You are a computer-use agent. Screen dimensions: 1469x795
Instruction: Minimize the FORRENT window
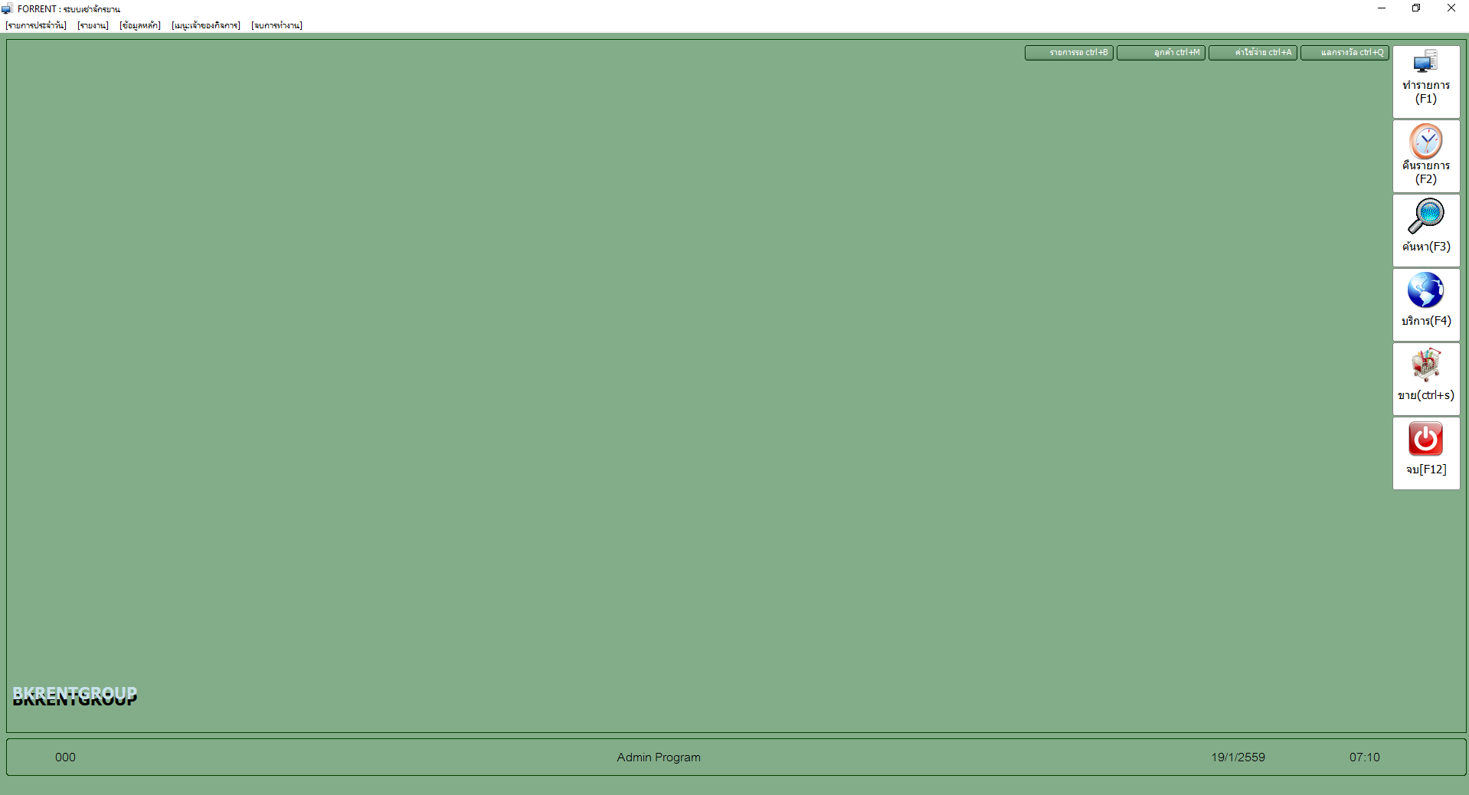pyautogui.click(x=1382, y=8)
